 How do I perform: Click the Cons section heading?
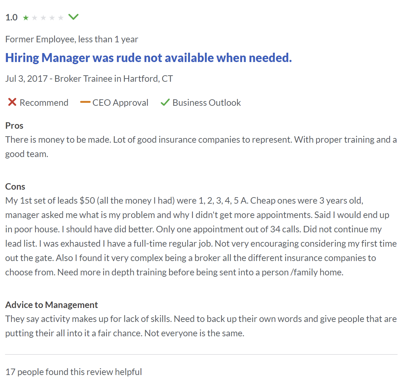15,186
